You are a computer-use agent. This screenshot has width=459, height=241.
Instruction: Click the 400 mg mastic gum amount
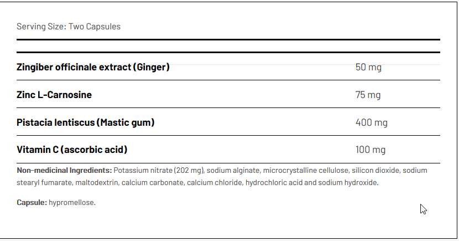click(371, 122)
